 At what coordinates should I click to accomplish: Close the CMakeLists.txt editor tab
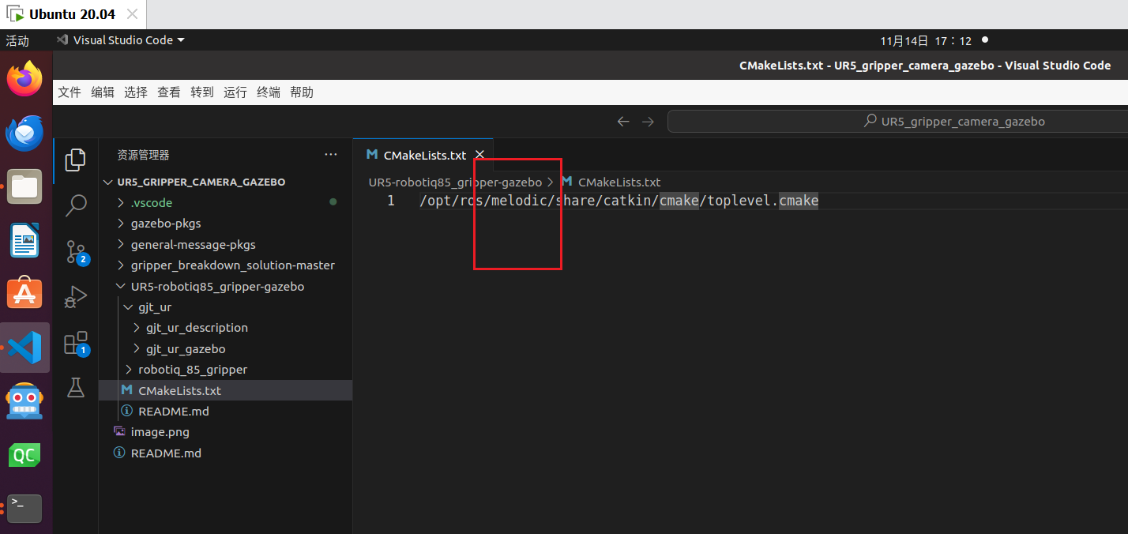[x=479, y=155]
